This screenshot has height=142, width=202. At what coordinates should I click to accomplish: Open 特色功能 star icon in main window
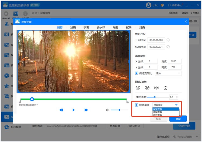pos(6,14)
